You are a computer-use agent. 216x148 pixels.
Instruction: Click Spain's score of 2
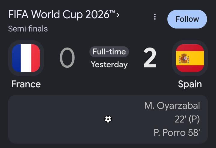pos(150,58)
